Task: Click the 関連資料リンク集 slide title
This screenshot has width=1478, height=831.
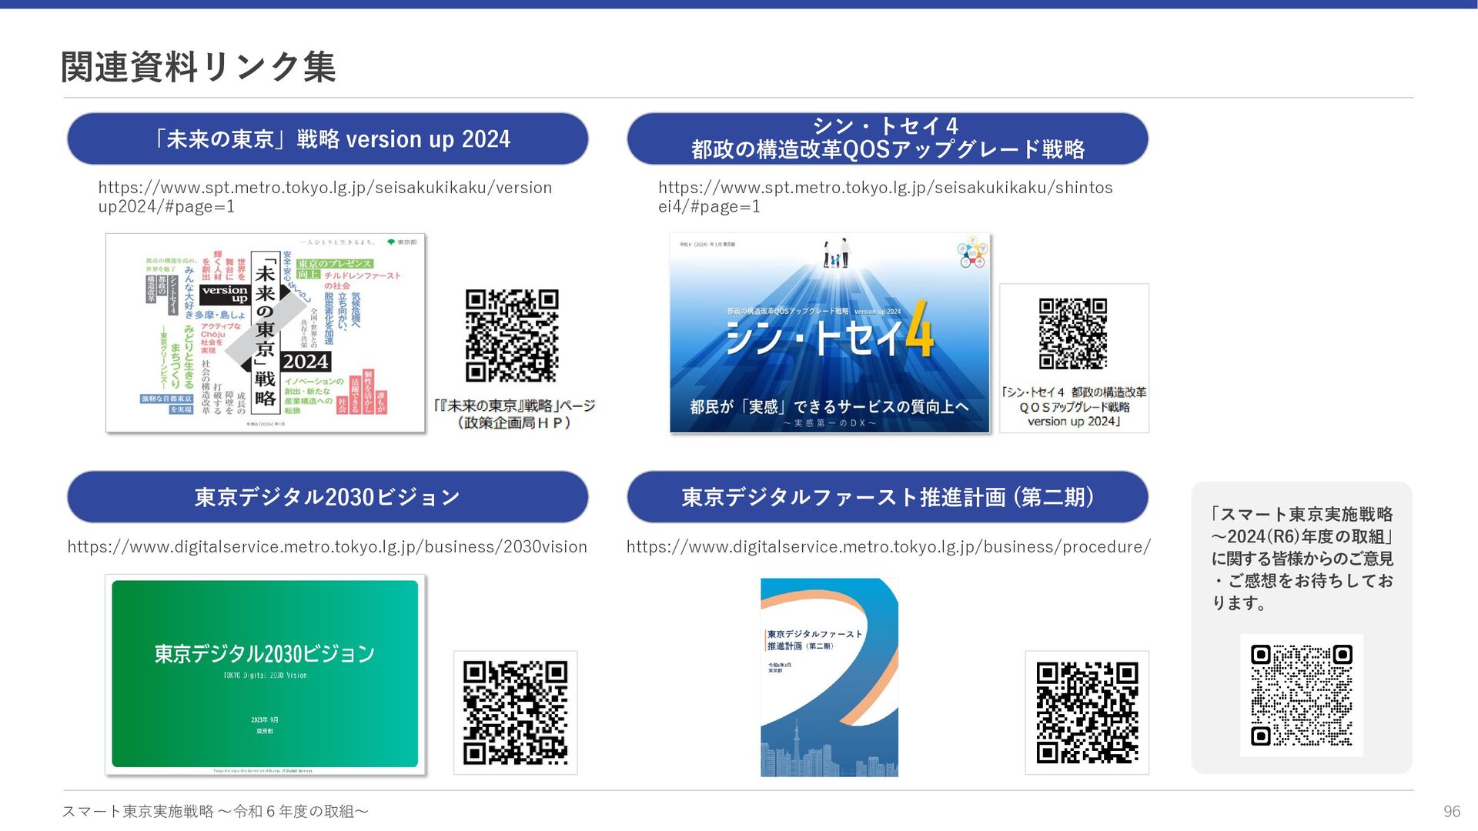Action: [198, 67]
